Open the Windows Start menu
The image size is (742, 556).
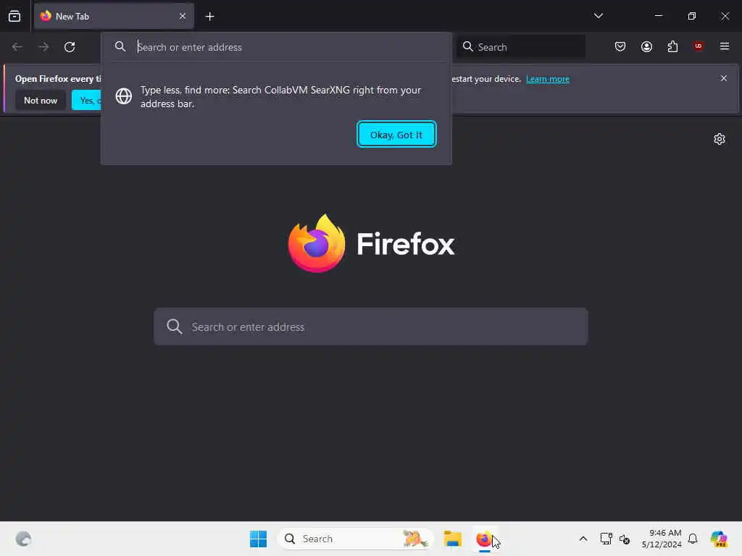259,539
